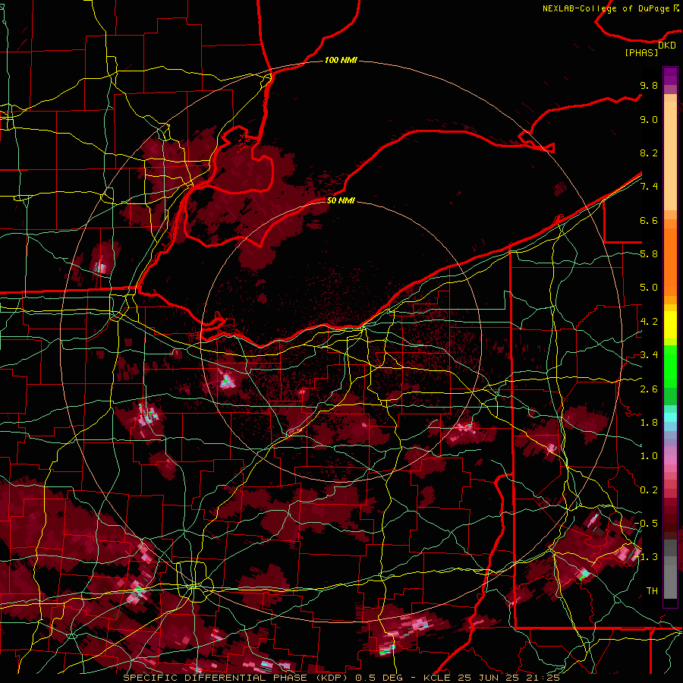Click "0.5 DEG" in the bottom caption
Screen dimensions: 683x683
(x=379, y=678)
